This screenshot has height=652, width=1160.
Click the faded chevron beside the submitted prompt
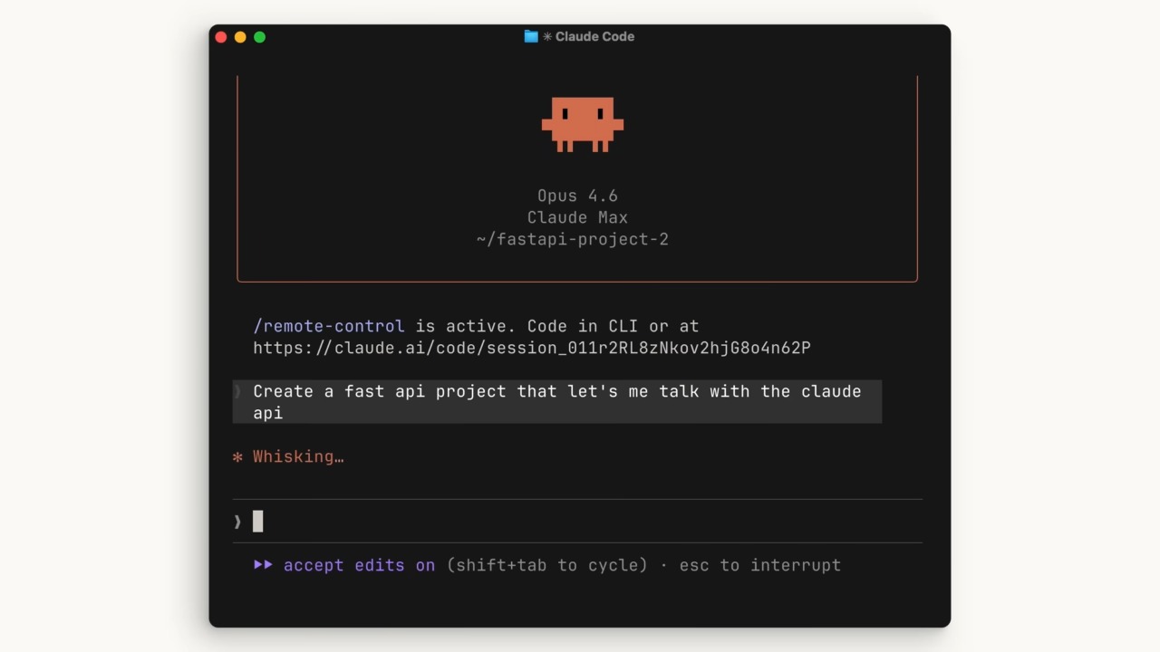pyautogui.click(x=238, y=391)
